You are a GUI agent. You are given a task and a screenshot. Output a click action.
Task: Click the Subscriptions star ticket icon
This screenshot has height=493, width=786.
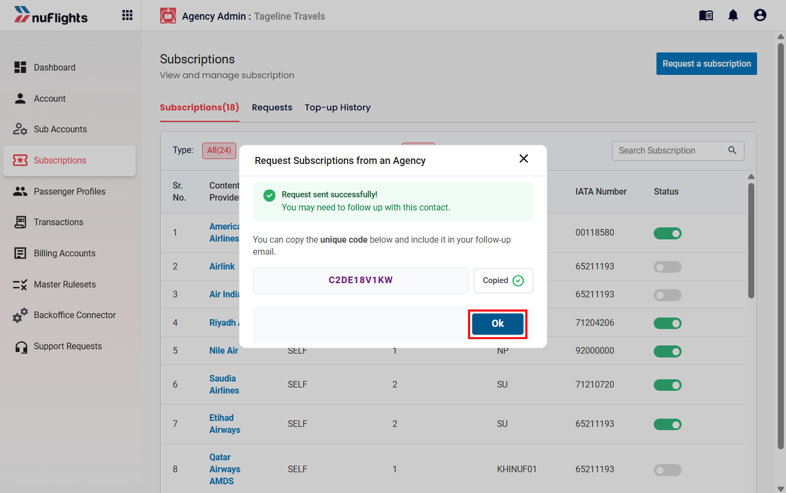[20, 160]
